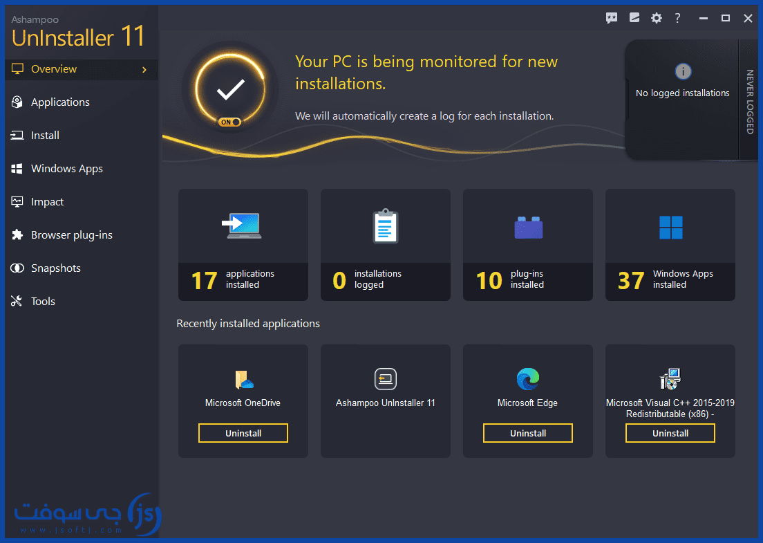The height and width of the screenshot is (543, 763).
Task: Click the Windows Apps sidebar logo icon
Action: tap(17, 169)
